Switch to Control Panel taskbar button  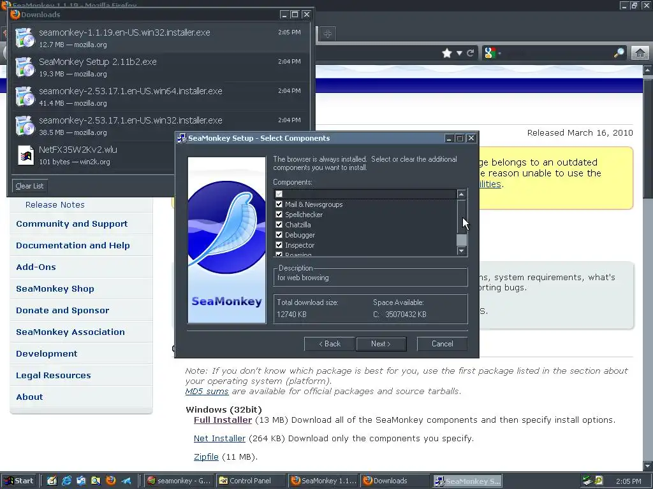[x=251, y=481]
